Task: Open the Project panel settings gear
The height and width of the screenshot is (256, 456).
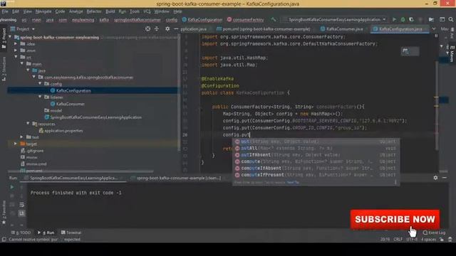Action: pos(167,28)
